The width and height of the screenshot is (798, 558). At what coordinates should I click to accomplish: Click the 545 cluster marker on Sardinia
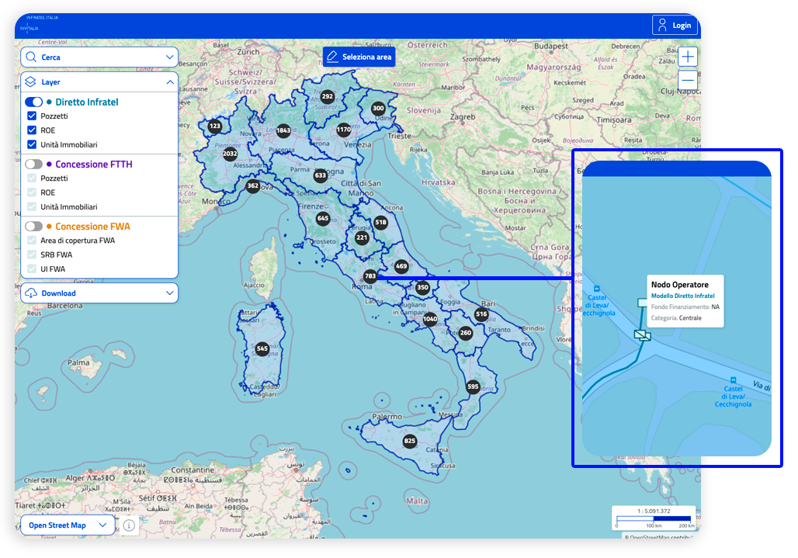[262, 348]
